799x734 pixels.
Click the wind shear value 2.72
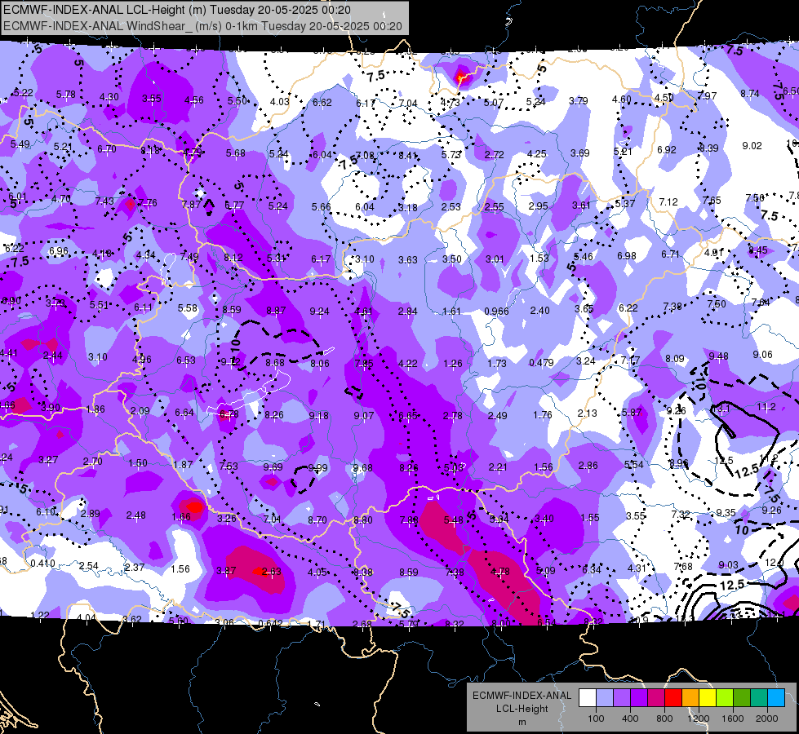495,154
